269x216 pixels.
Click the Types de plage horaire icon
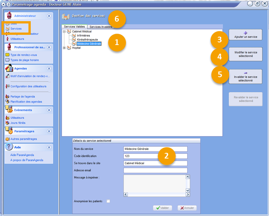tap(7, 60)
